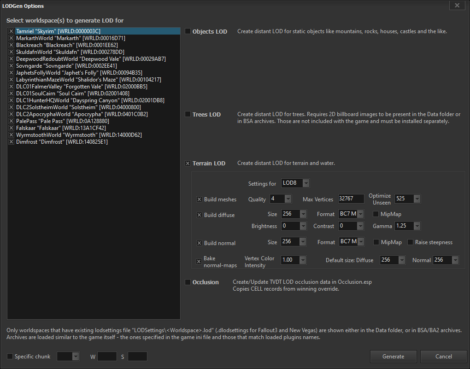Enable the Objects LOD checkbox
The width and height of the screenshot is (470, 369).
coord(188,31)
